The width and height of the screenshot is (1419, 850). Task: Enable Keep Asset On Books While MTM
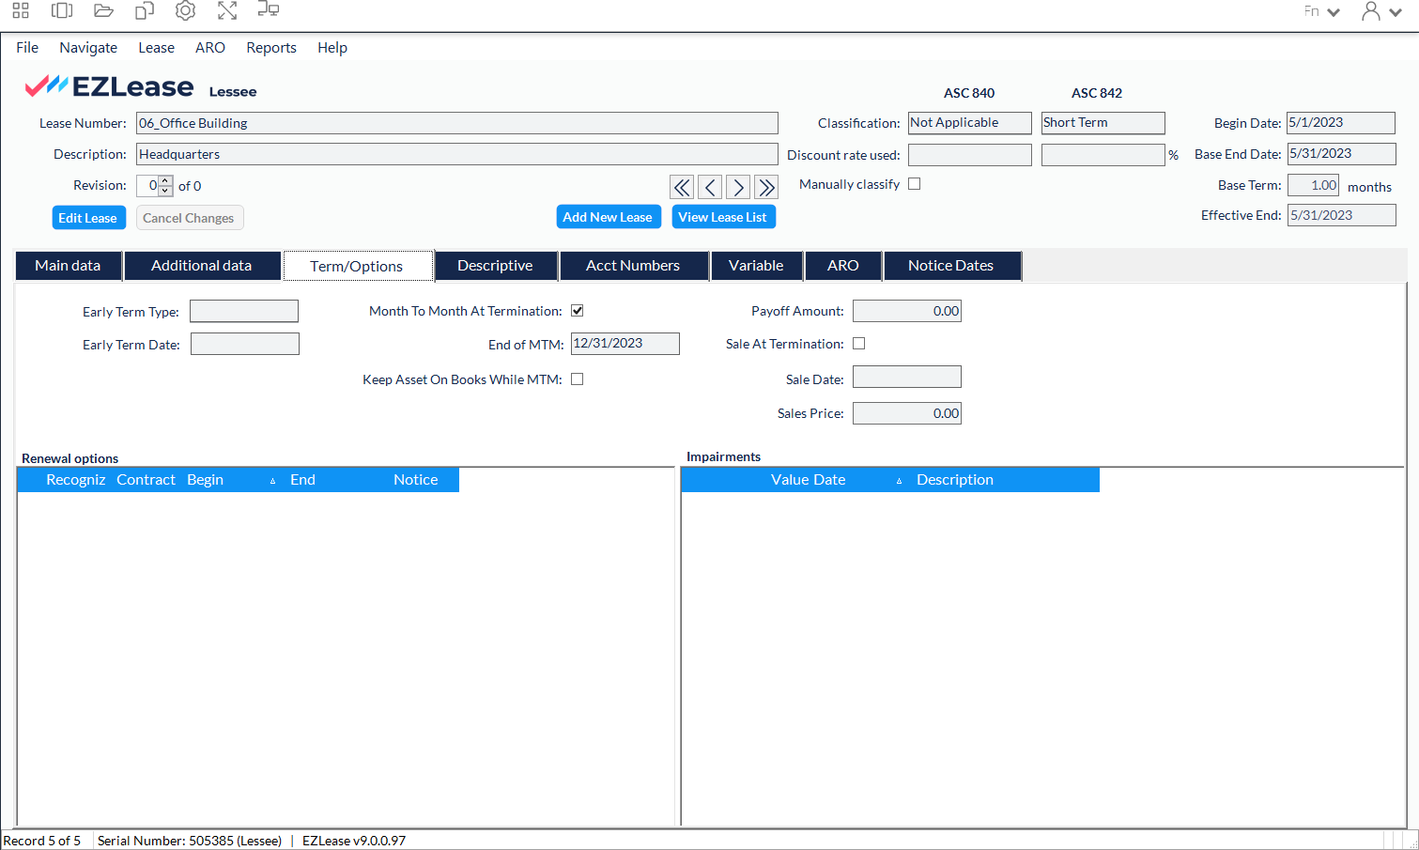tap(578, 379)
